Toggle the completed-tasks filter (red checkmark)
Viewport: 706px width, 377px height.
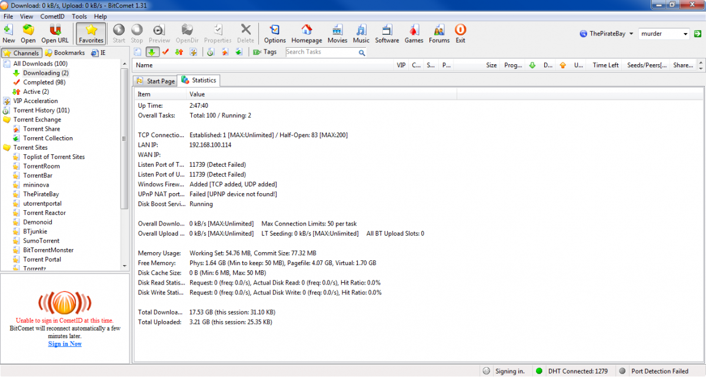tap(165, 52)
